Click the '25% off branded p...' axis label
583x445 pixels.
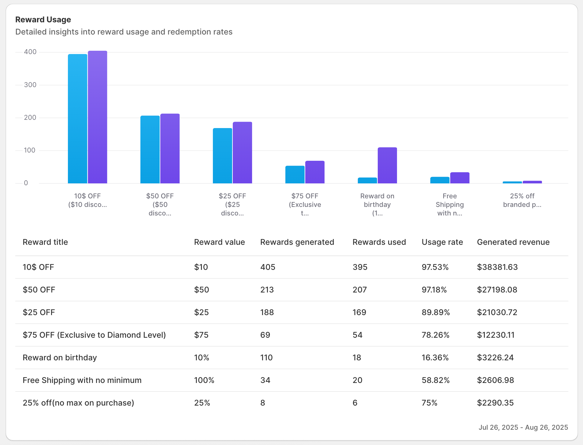[522, 200]
